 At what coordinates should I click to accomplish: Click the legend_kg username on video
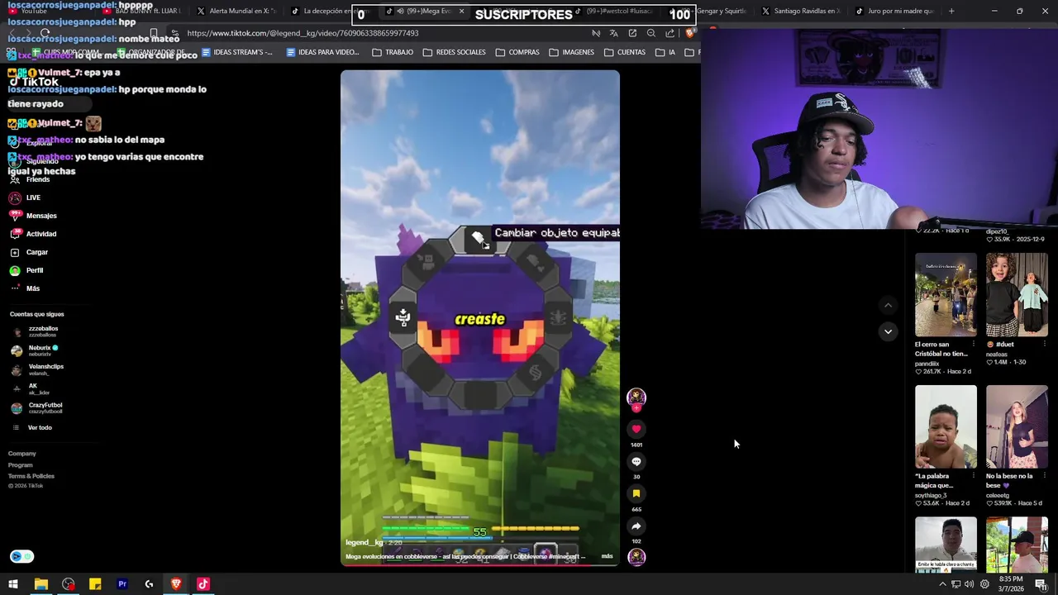(x=364, y=543)
